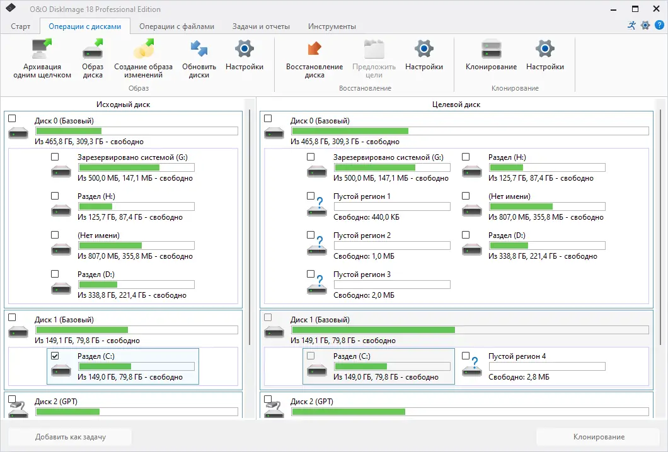Click text Из 149,0 ГБ in source C:
Screen dimensions: 668x452
96,377
